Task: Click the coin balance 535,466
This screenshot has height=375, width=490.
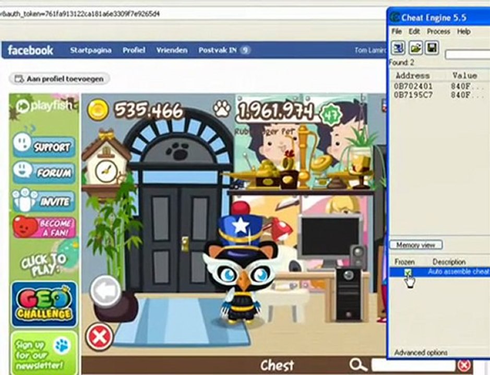Action: tap(149, 111)
